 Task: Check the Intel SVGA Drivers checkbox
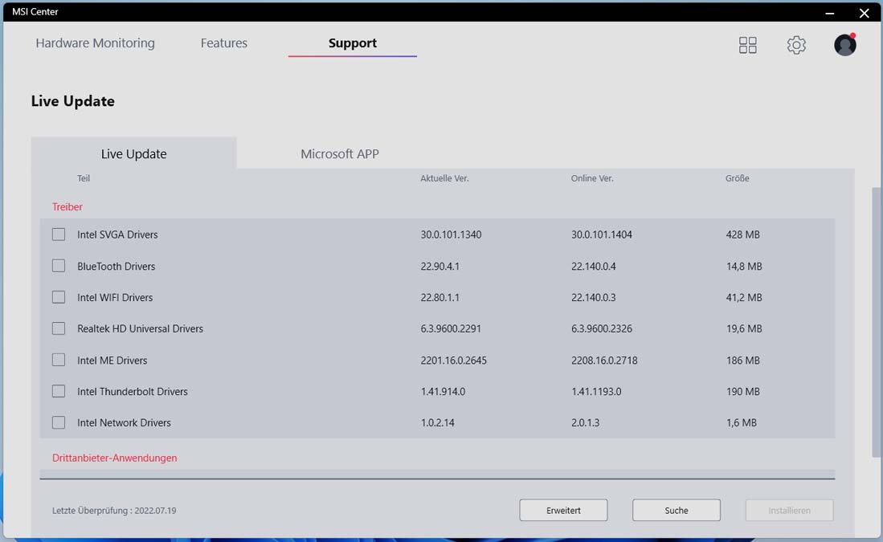pyautogui.click(x=59, y=234)
